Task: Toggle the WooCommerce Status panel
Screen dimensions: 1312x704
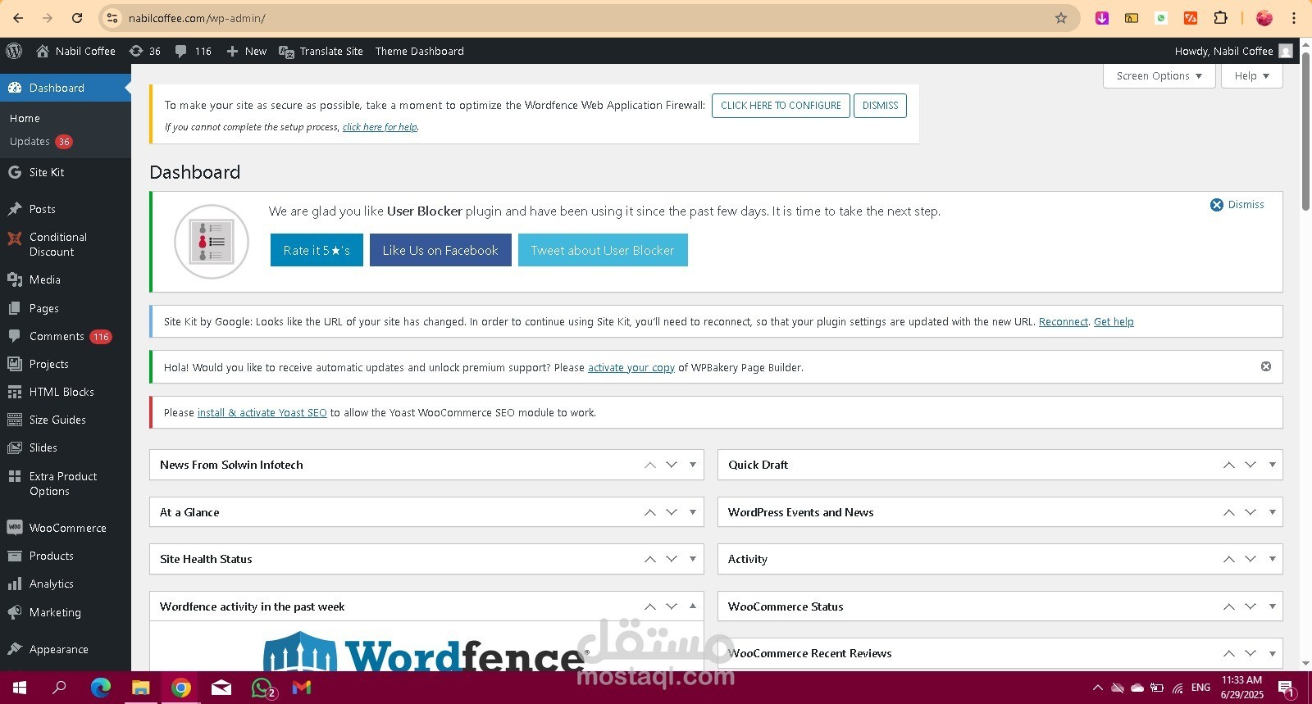Action: click(1272, 606)
